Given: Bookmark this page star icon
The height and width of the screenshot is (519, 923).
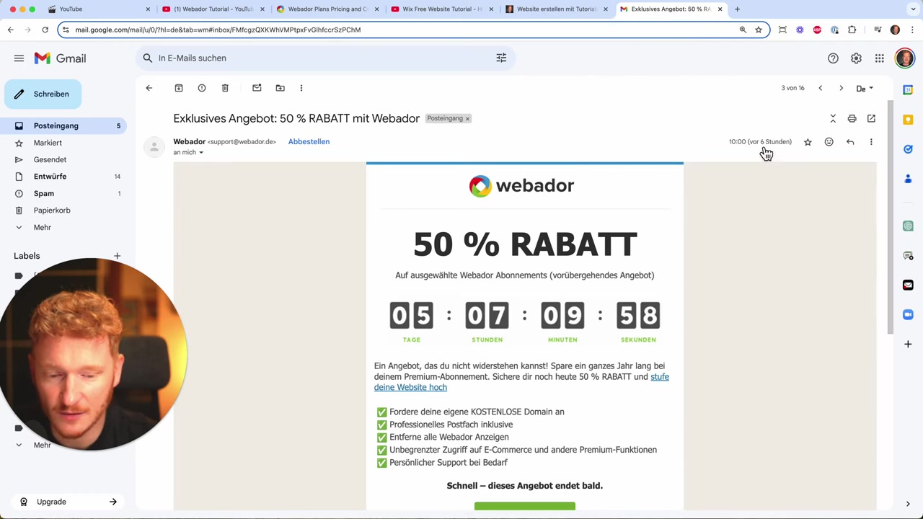Looking at the screenshot, I should coord(759,30).
